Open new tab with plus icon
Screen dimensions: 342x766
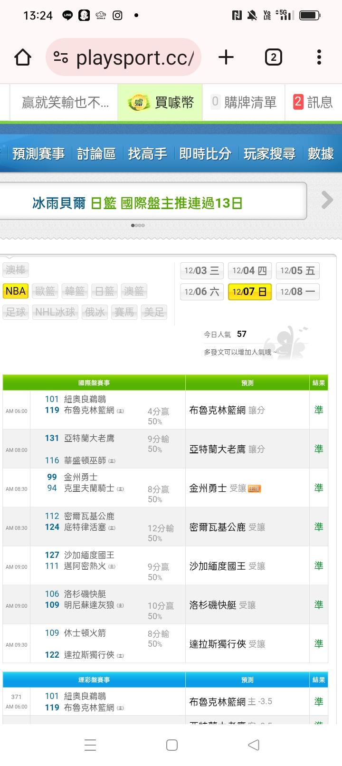tap(226, 57)
